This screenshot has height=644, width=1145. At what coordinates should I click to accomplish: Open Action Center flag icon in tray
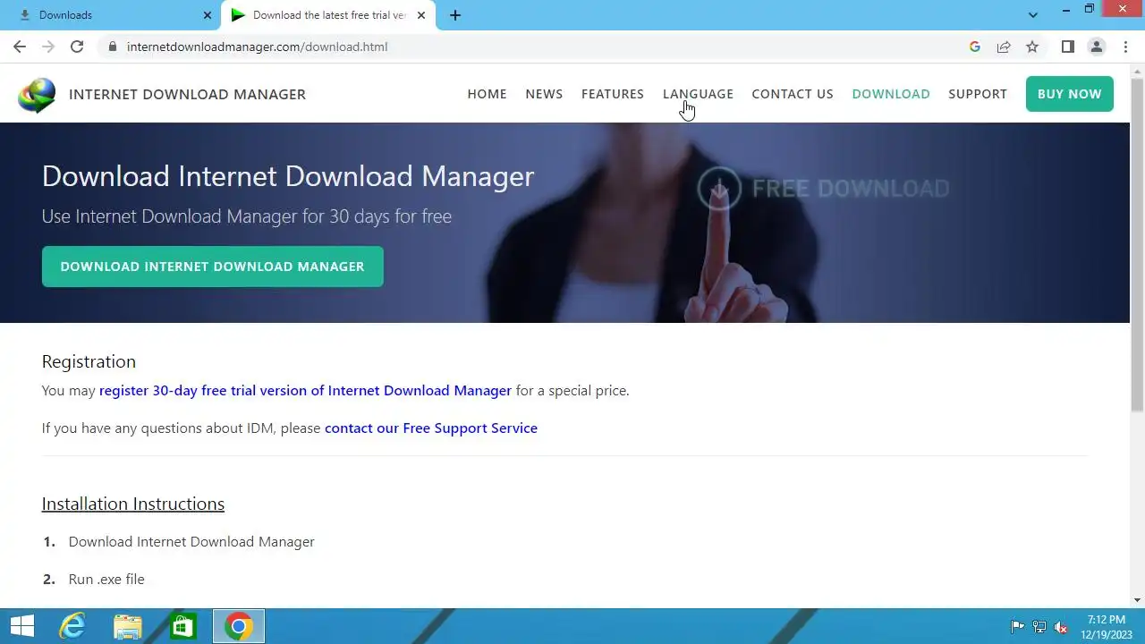tap(1018, 627)
